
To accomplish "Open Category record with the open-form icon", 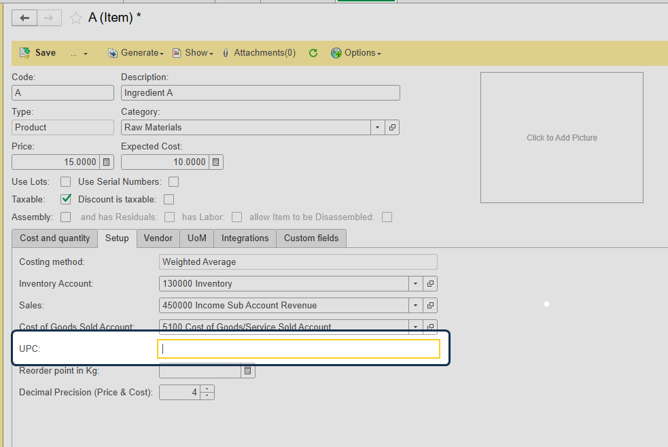I will 392,128.
